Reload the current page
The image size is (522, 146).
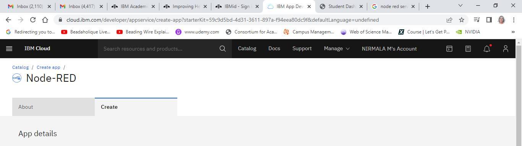coord(33,20)
